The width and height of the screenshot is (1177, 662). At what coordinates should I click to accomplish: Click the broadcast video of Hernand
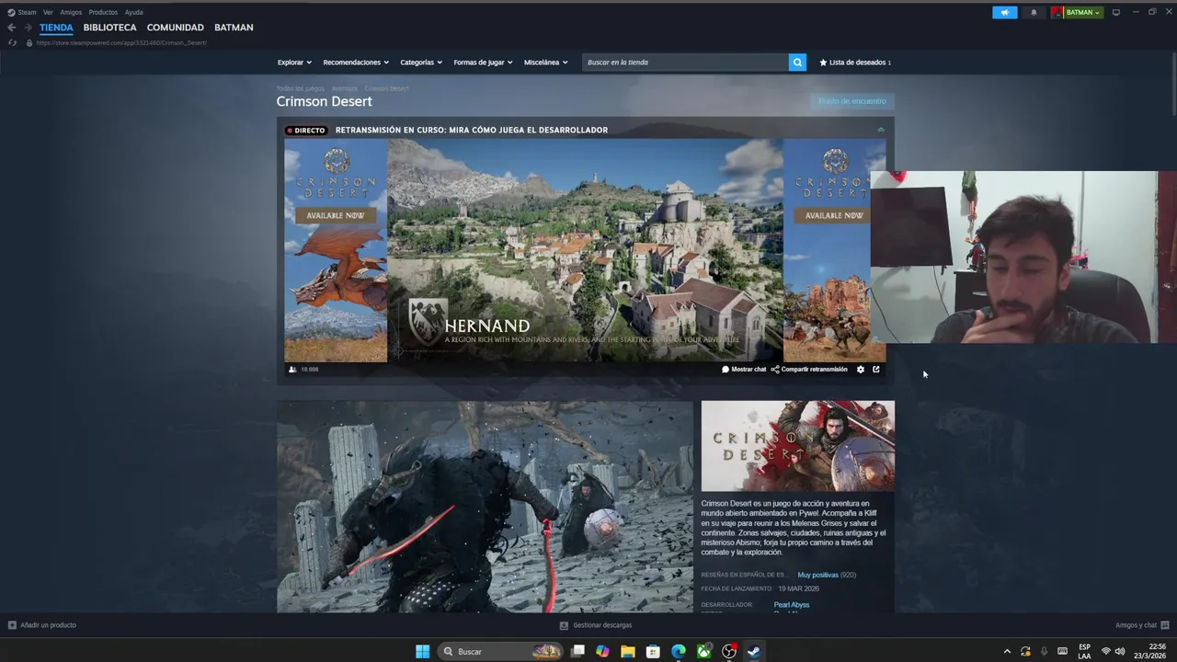click(585, 250)
